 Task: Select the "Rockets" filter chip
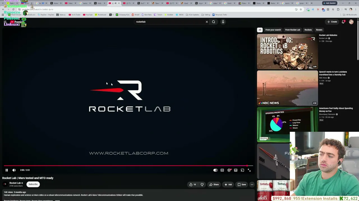(x=308, y=30)
